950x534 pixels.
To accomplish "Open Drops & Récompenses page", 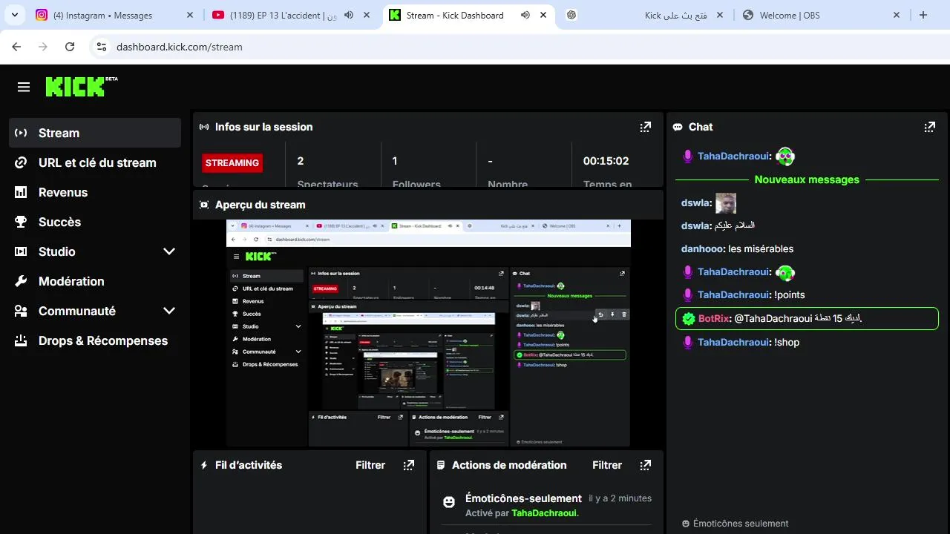I will 95,340.
